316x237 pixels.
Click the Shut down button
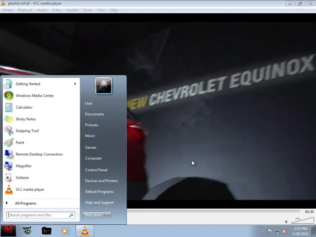(x=93, y=215)
